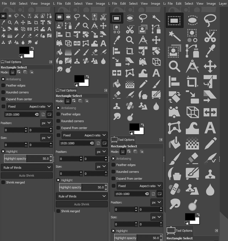
Task: Open Fixed Aspect ratio dropdown in third toolbox
Action: click(139, 186)
